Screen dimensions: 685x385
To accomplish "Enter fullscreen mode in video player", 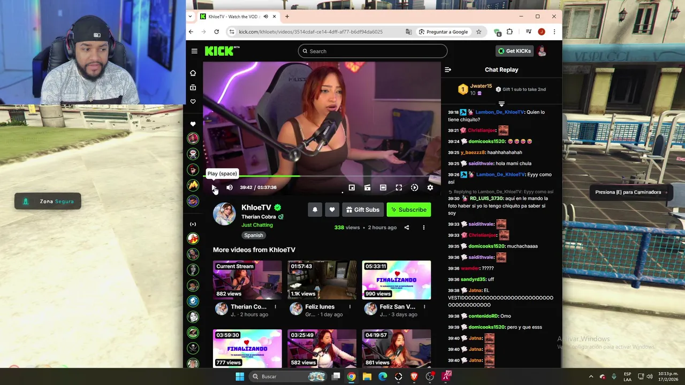I will point(399,188).
